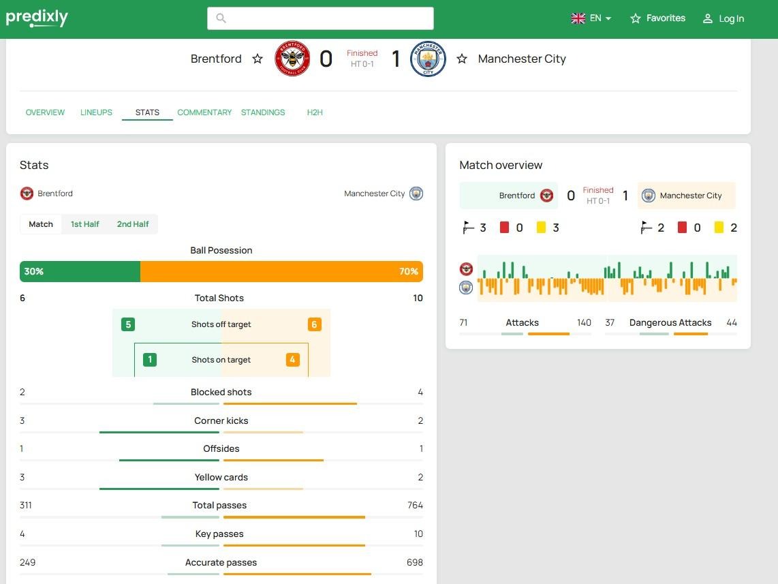Switch to the Overview tab
Image resolution: width=778 pixels, height=584 pixels.
point(45,112)
